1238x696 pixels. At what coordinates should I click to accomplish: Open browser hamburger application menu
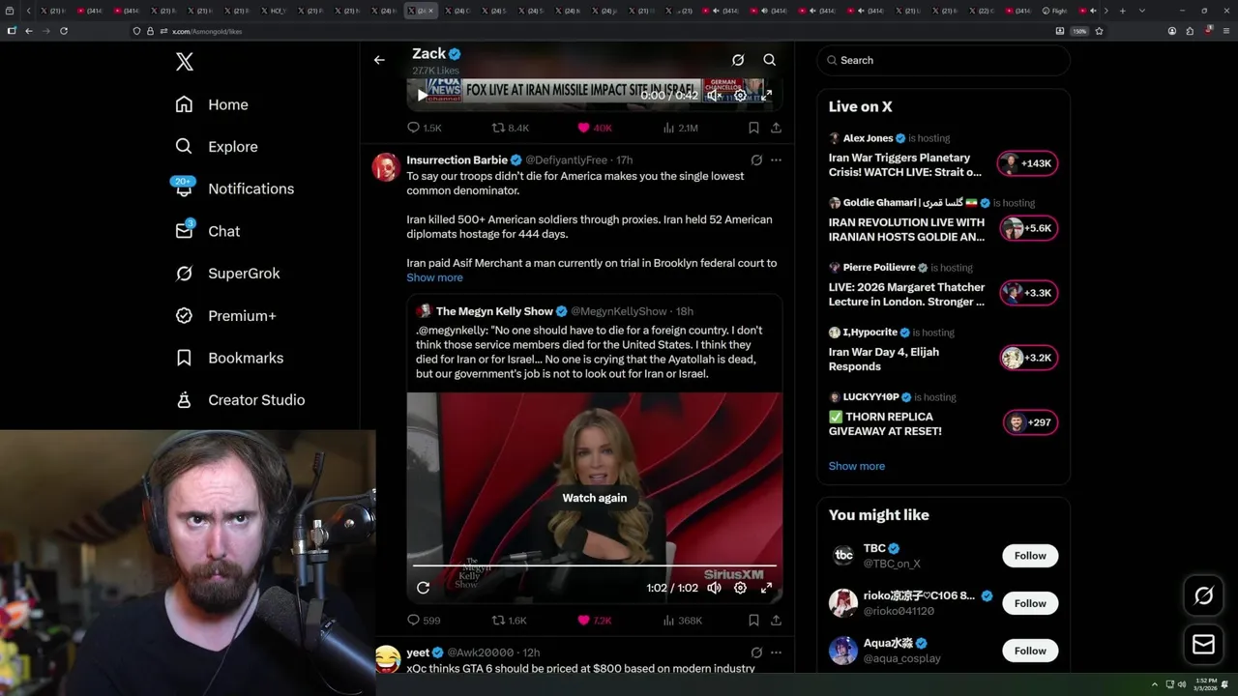[1226, 31]
